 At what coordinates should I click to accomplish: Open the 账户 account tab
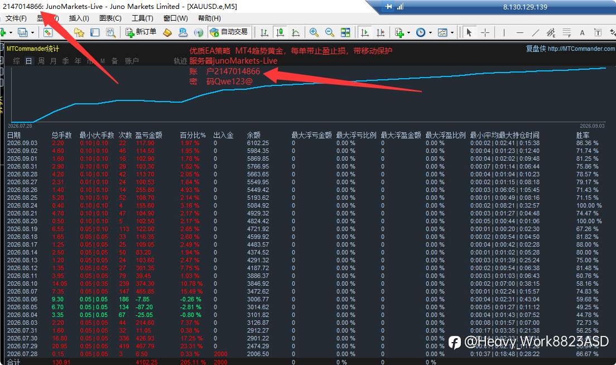coord(132,61)
